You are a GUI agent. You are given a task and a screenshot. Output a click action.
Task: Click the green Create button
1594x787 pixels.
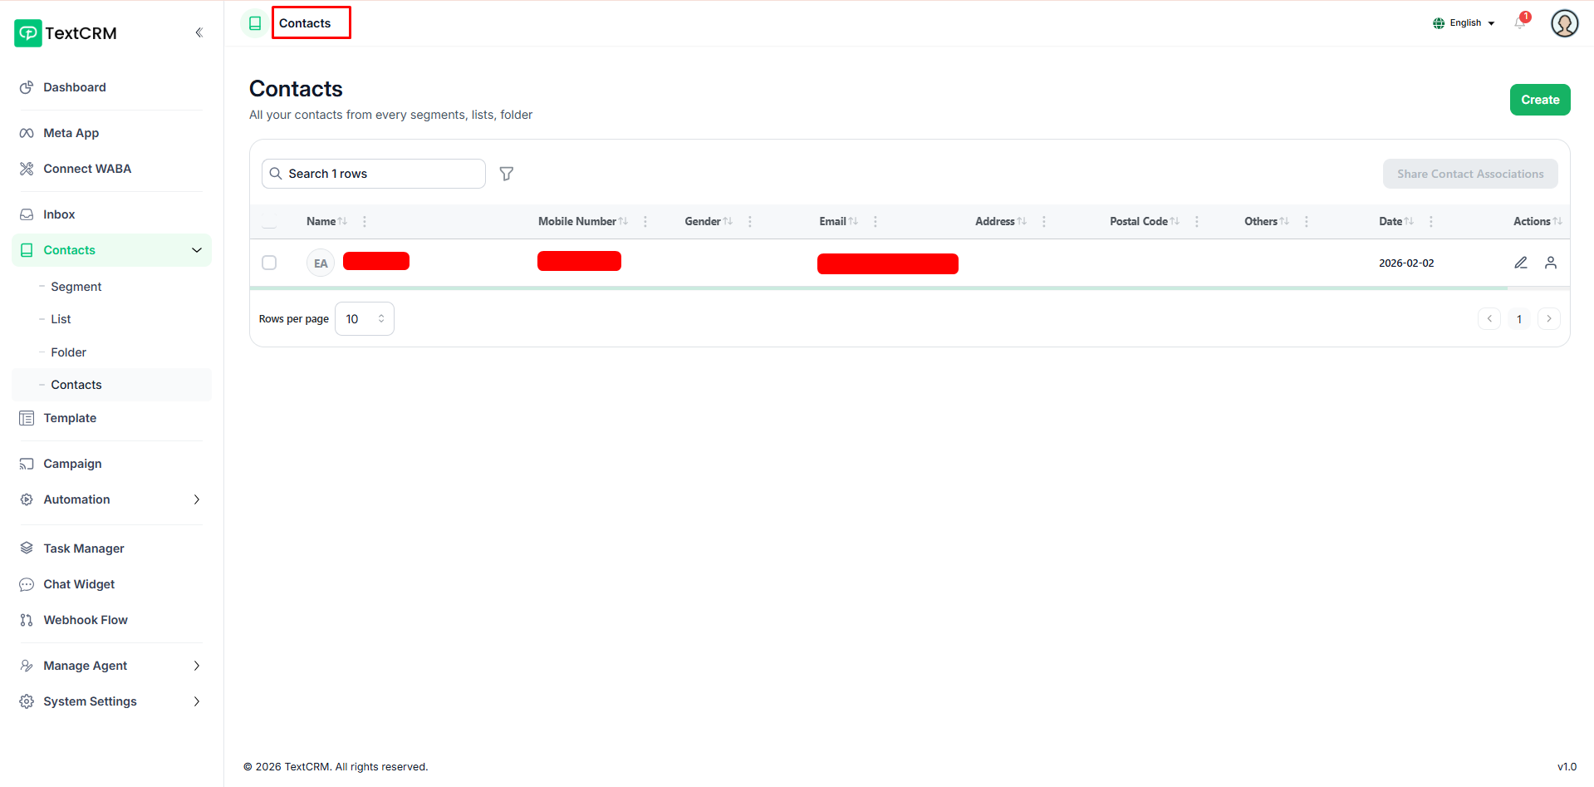(x=1539, y=100)
